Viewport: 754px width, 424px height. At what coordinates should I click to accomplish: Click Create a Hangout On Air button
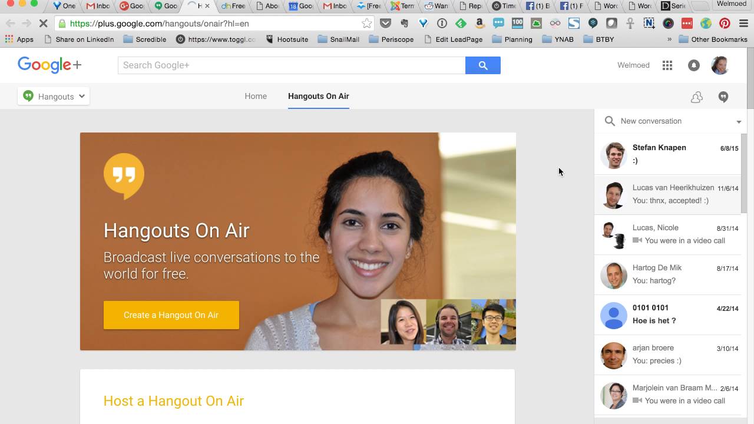pyautogui.click(x=171, y=315)
